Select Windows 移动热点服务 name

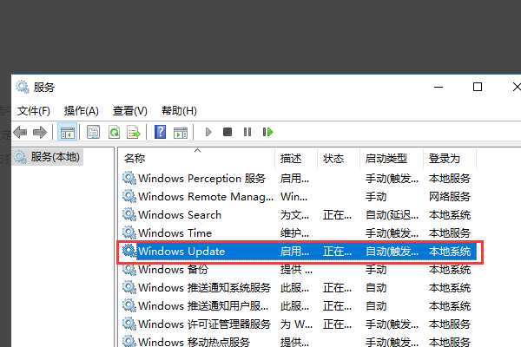[194, 341]
